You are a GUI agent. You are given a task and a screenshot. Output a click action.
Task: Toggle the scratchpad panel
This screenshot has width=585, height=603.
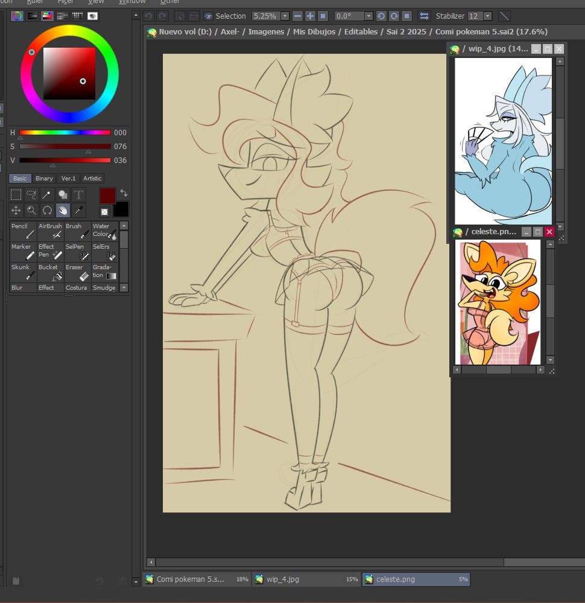(x=92, y=16)
